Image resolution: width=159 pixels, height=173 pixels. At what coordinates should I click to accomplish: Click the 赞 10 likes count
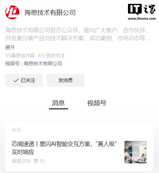tap(39, 161)
